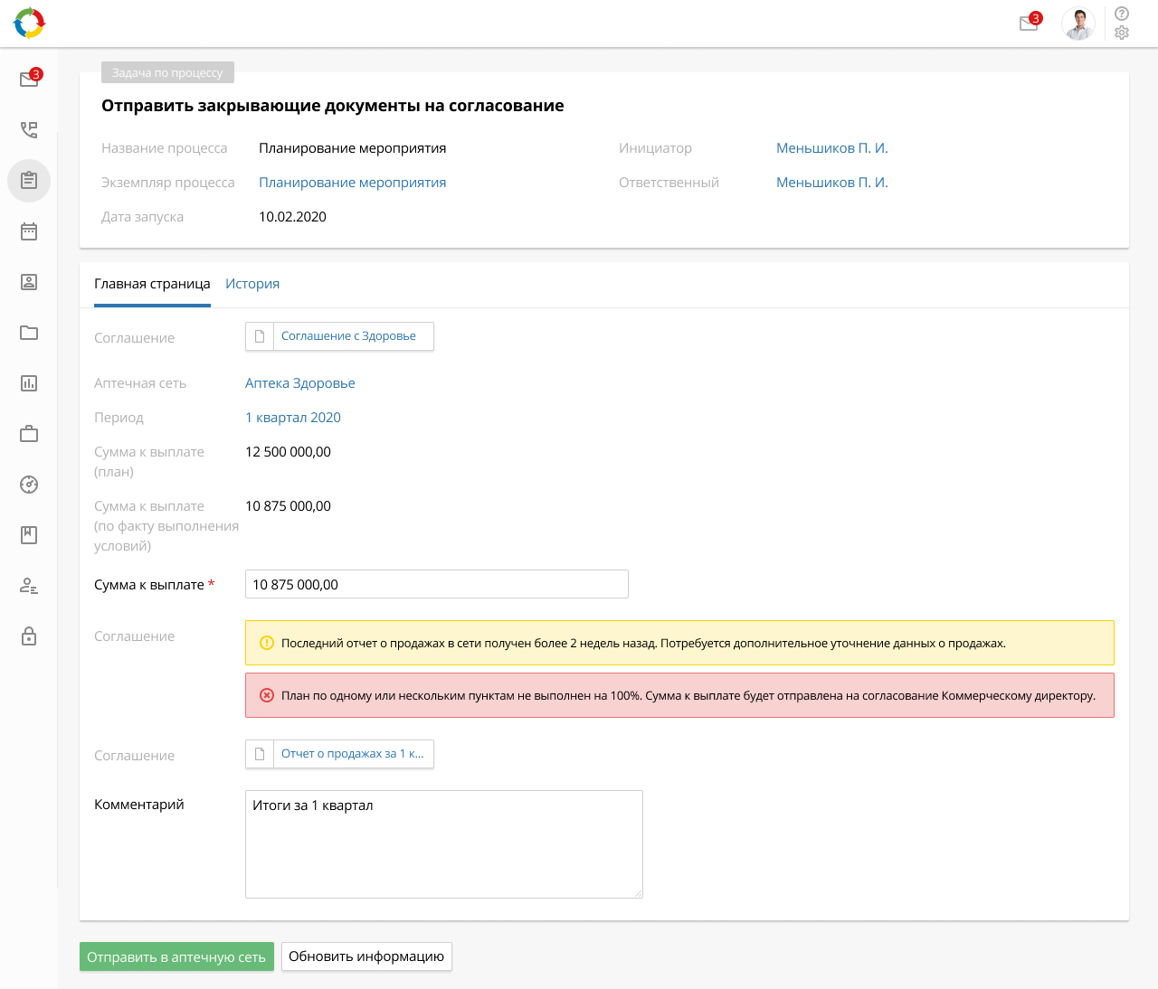Open the calendar icon in sidebar
1158x989 pixels.
(x=29, y=231)
